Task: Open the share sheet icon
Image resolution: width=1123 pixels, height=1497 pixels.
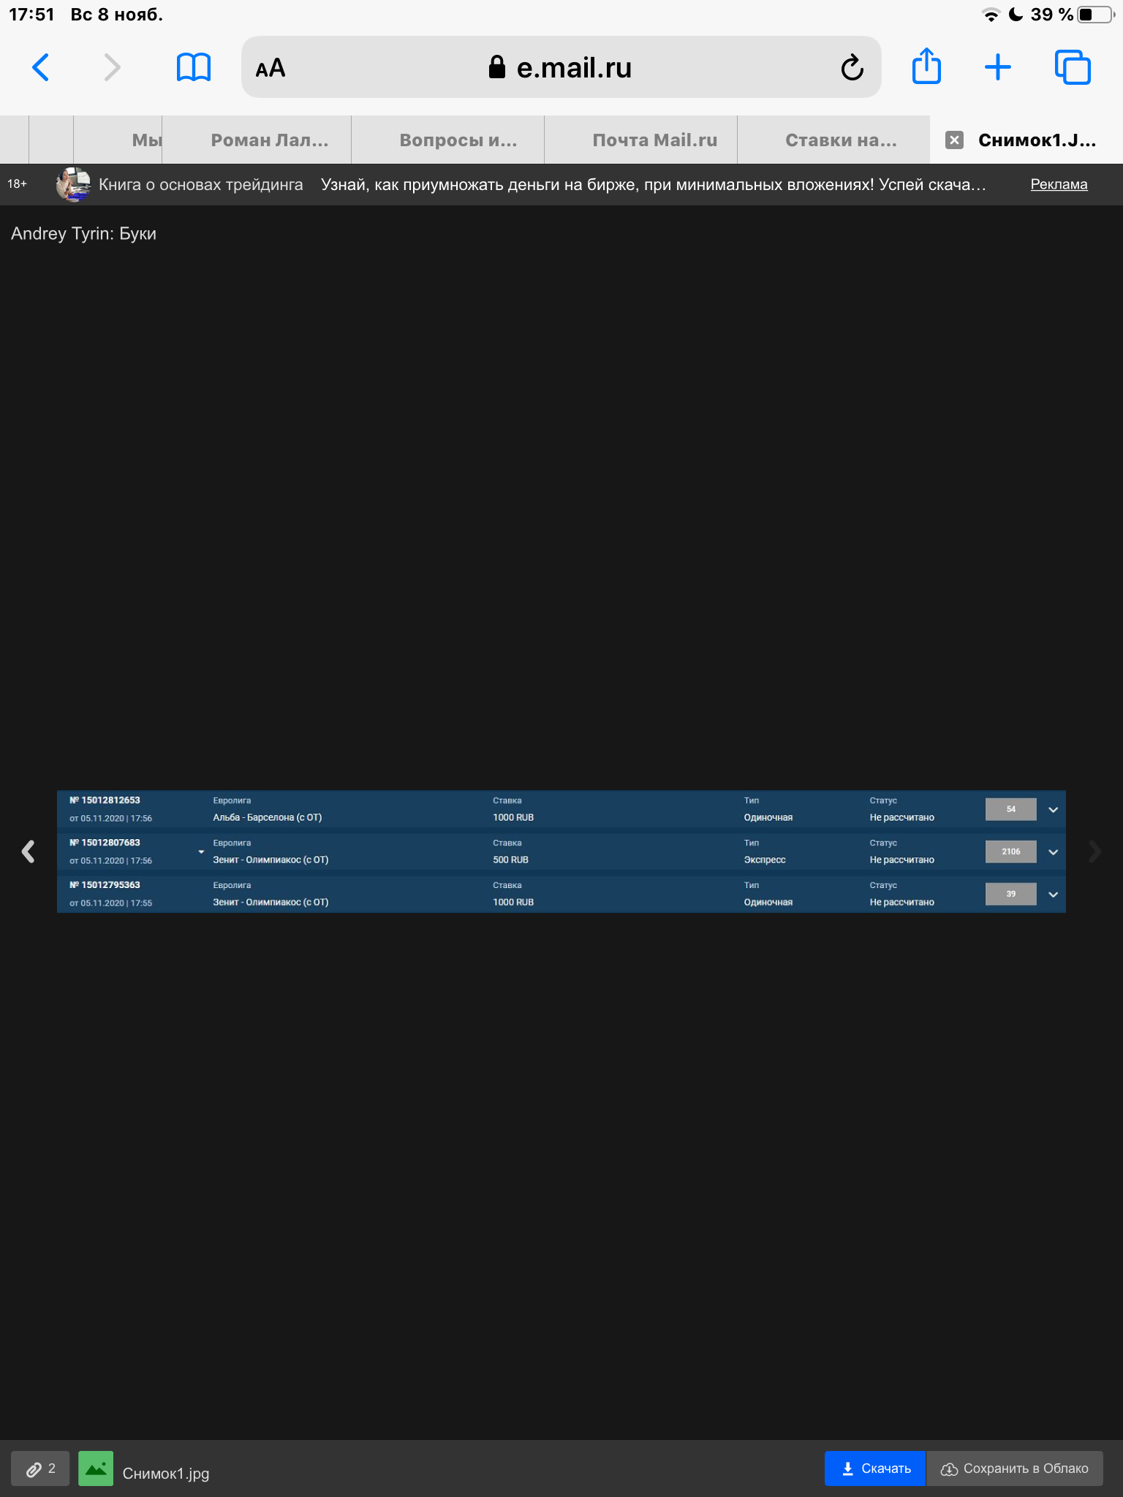Action: click(x=926, y=67)
